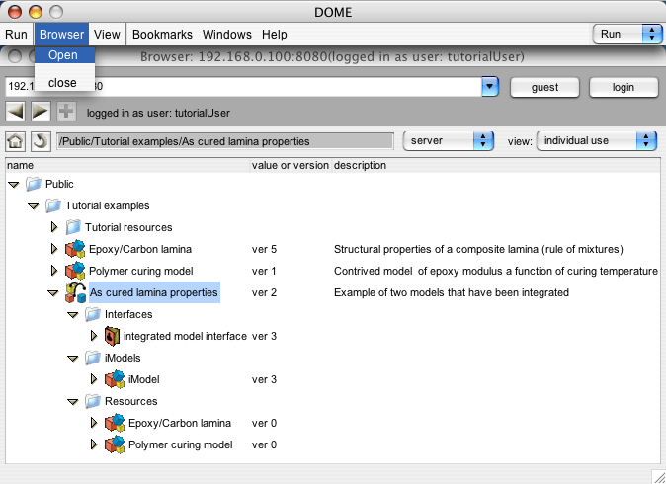666x484 pixels.
Task: Click the refresh arrow icon
Action: click(x=41, y=141)
